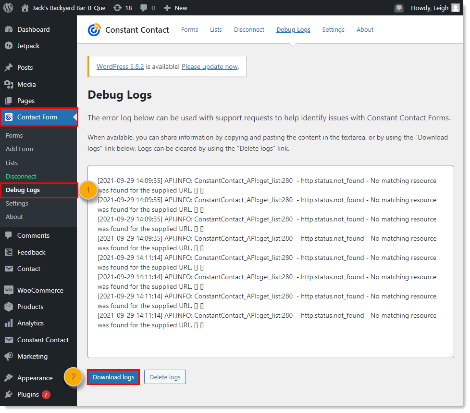Screen dimensions: 470x413
Task: Open About in sidebar submenu
Action: tap(14, 217)
